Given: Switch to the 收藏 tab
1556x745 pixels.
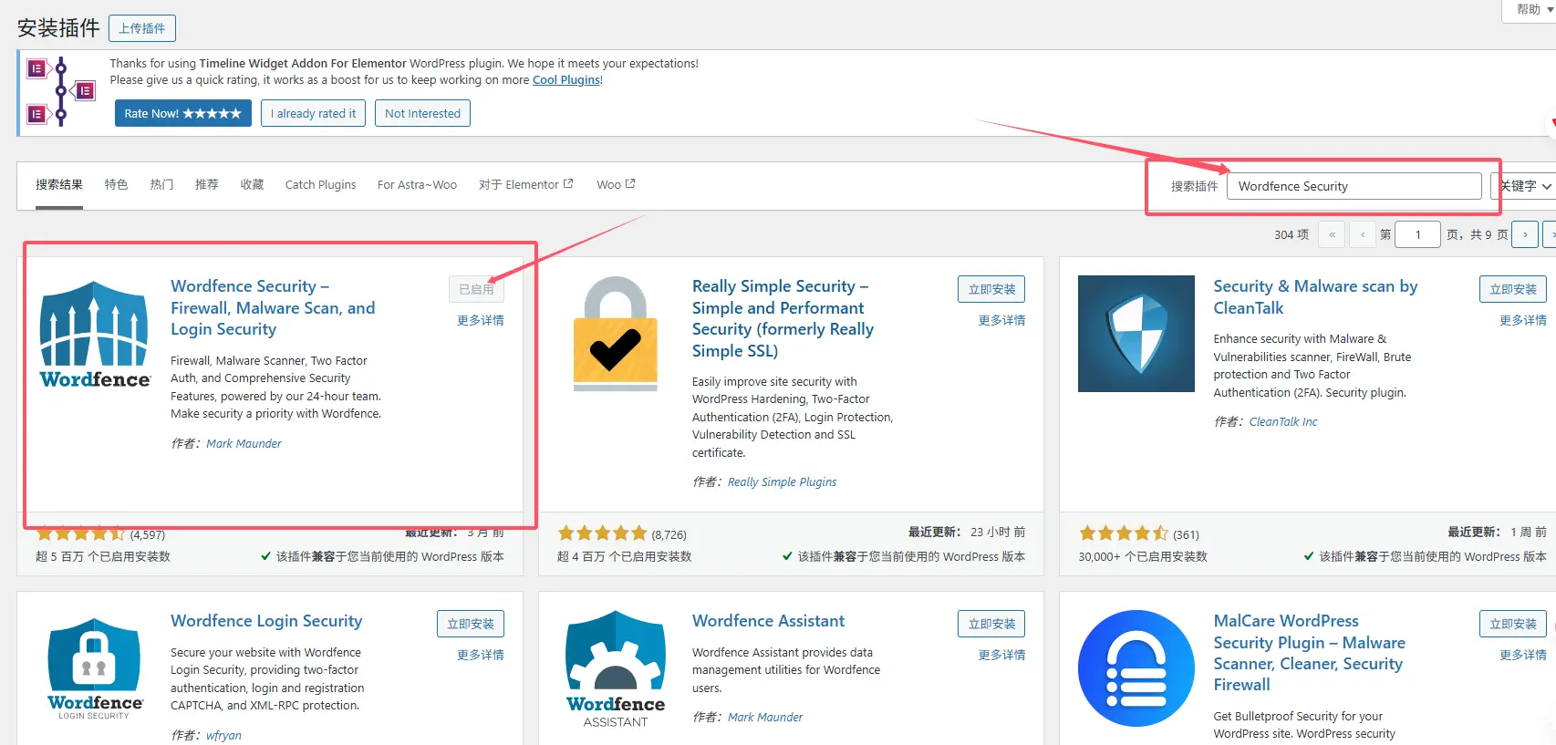Looking at the screenshot, I should click(x=252, y=184).
